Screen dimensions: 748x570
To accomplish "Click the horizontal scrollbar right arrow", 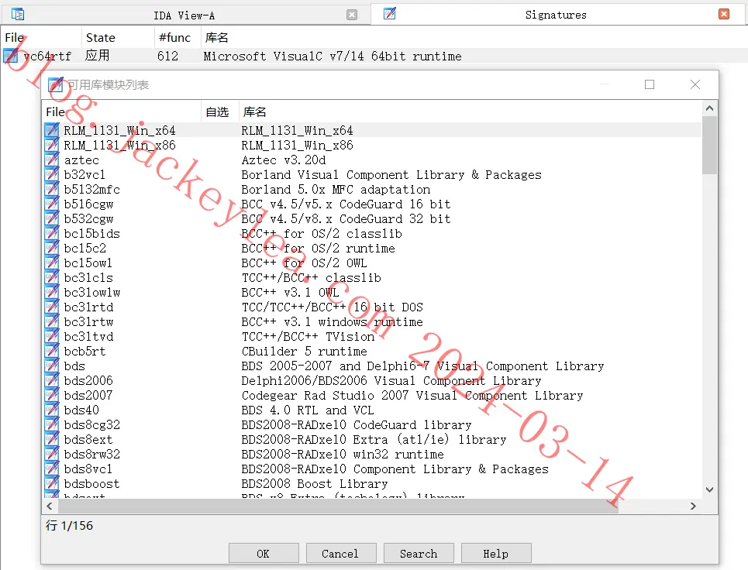I will 693,506.
